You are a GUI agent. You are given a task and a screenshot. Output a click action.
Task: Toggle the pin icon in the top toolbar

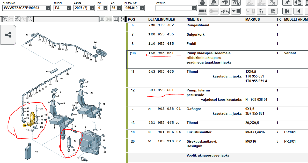click(x=287, y=2)
